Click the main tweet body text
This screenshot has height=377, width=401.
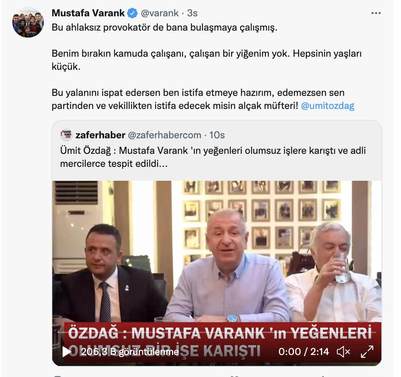coord(207,67)
